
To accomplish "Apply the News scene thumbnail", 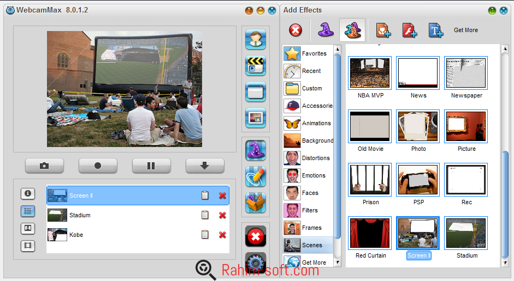I will [x=418, y=73].
